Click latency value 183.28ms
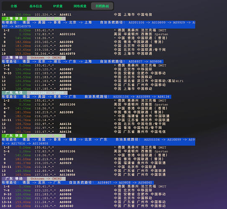This screenshot has height=209, width=227. 23,46
